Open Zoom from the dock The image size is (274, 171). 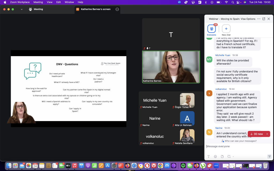click(216, 165)
